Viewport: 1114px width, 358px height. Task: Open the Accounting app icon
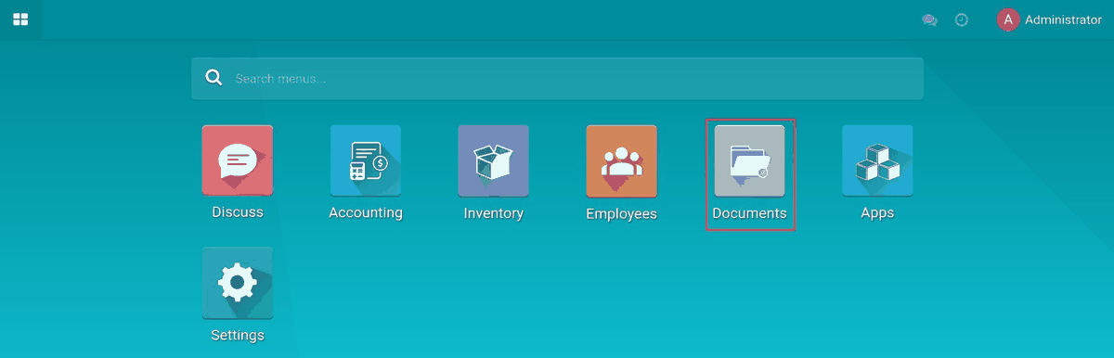(366, 160)
